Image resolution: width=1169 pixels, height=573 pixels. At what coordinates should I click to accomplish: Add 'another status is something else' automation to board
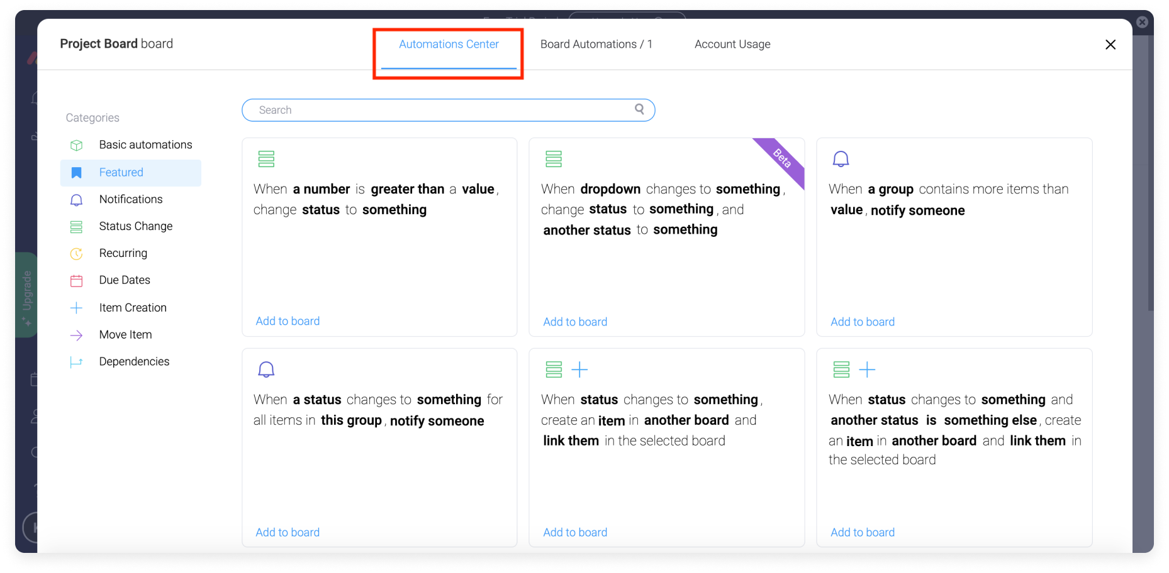863,532
